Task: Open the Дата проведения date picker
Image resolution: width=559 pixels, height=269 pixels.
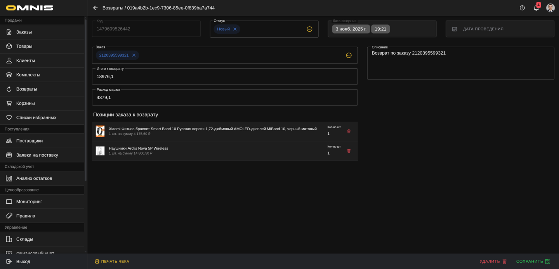Action: point(499,29)
